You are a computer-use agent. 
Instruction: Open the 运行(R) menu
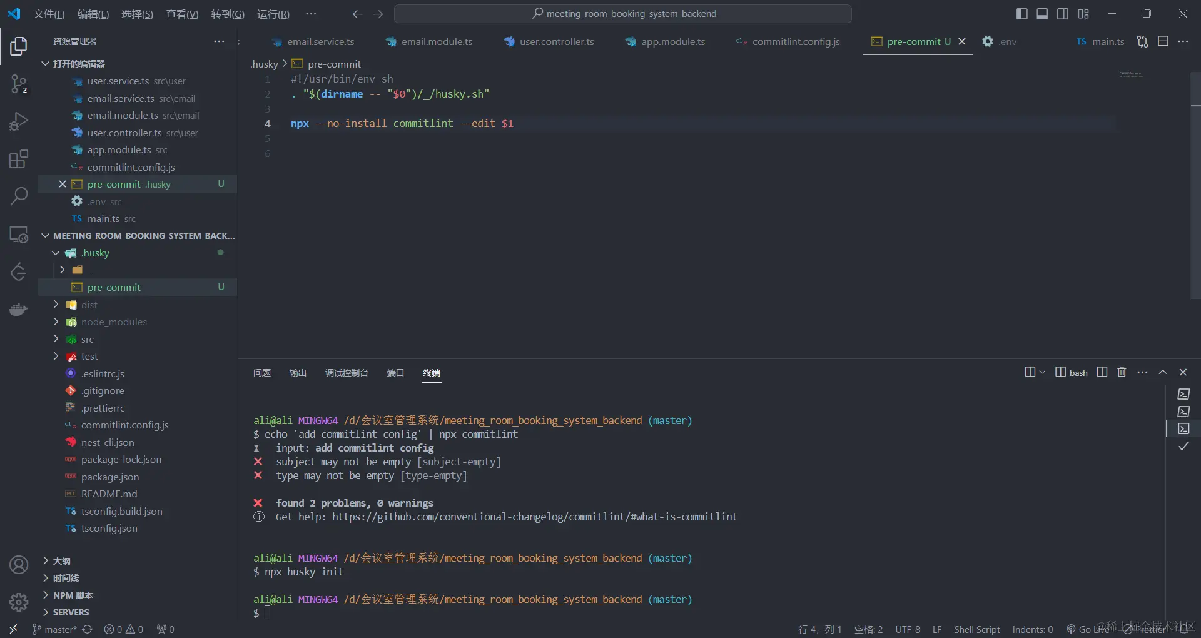click(273, 14)
